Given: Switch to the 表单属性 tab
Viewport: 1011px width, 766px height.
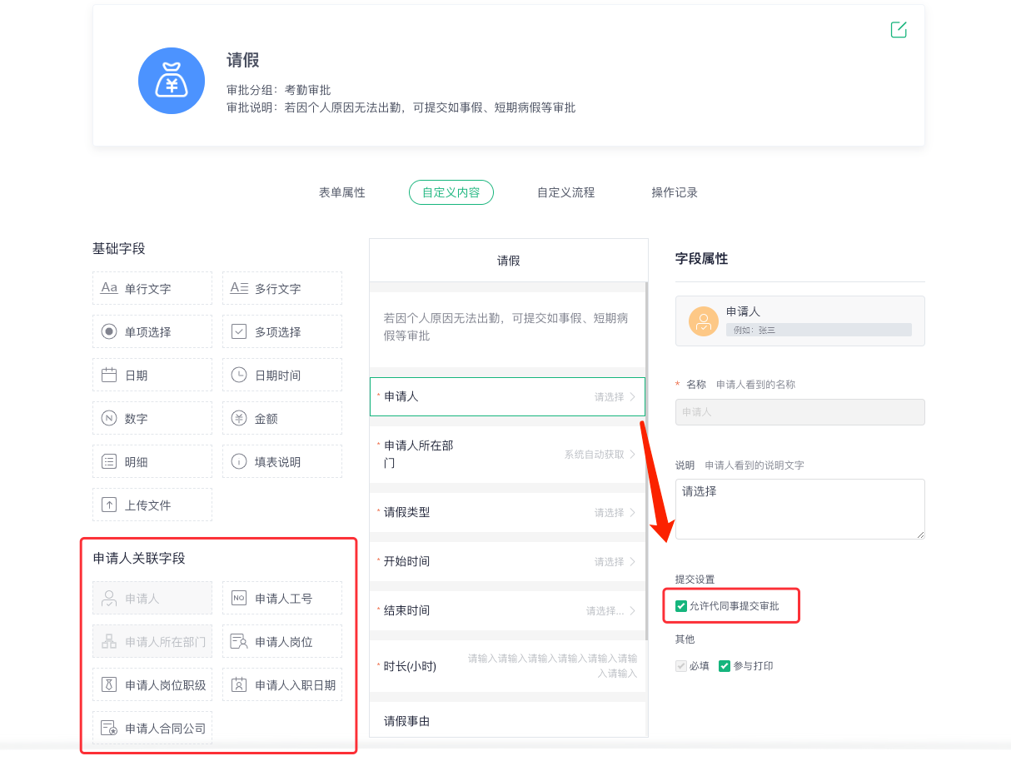Looking at the screenshot, I should click(x=341, y=192).
